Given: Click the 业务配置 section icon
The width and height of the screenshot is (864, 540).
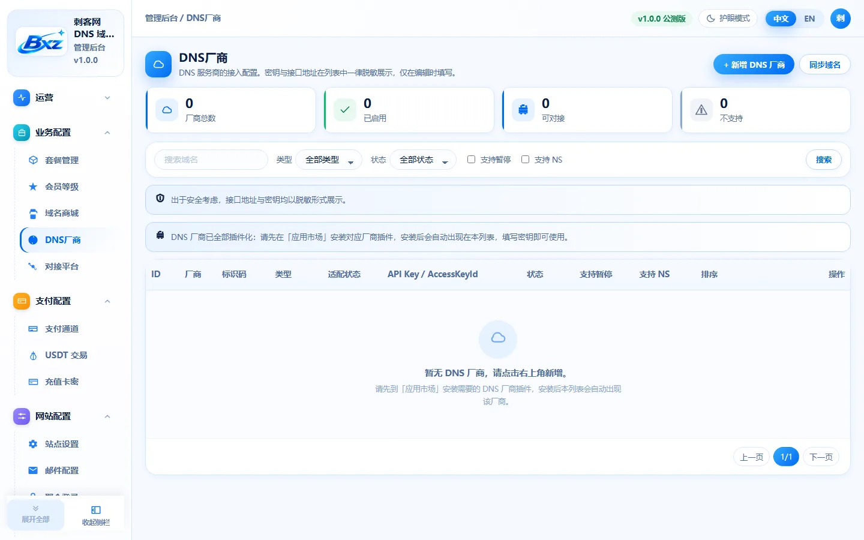Looking at the screenshot, I should point(22,133).
